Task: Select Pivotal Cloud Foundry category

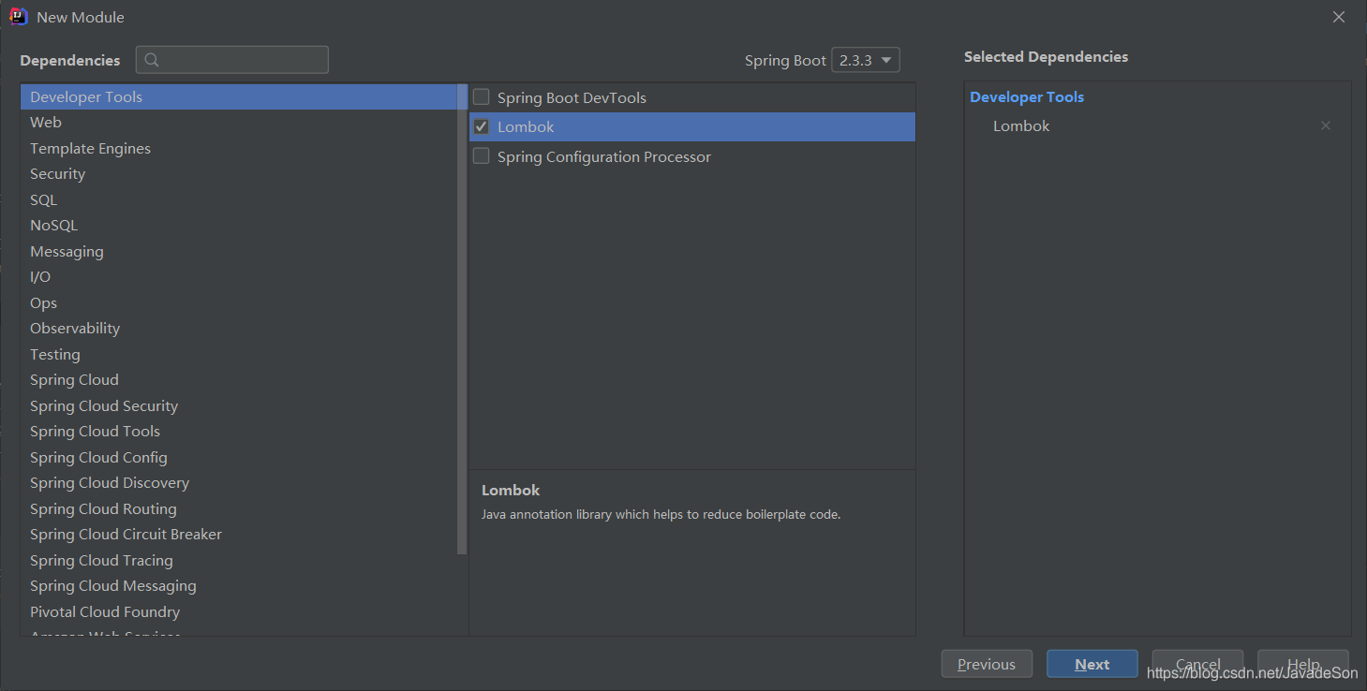Action: (239, 611)
